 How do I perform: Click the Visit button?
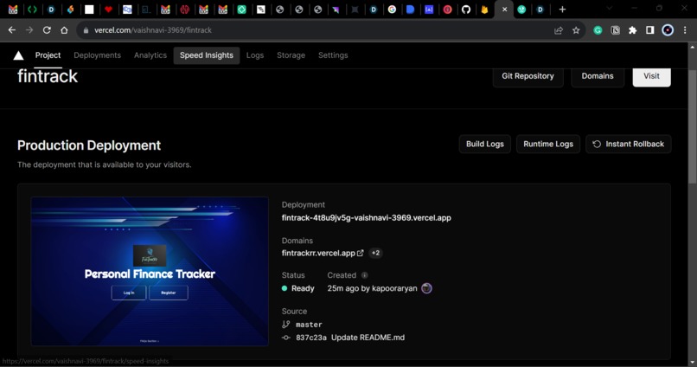(x=652, y=76)
